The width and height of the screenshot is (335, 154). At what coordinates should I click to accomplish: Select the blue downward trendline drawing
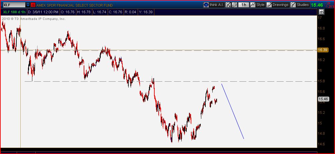(233, 112)
